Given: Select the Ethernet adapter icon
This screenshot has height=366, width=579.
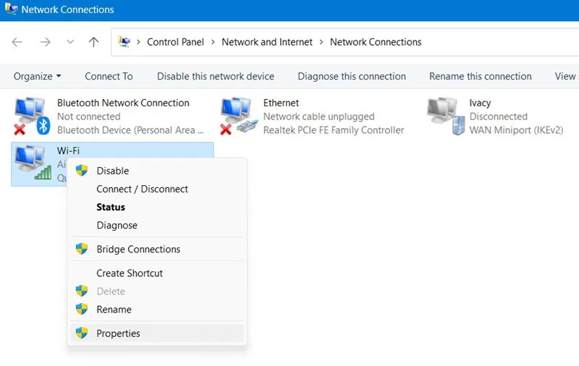Looking at the screenshot, I should pyautogui.click(x=239, y=116).
